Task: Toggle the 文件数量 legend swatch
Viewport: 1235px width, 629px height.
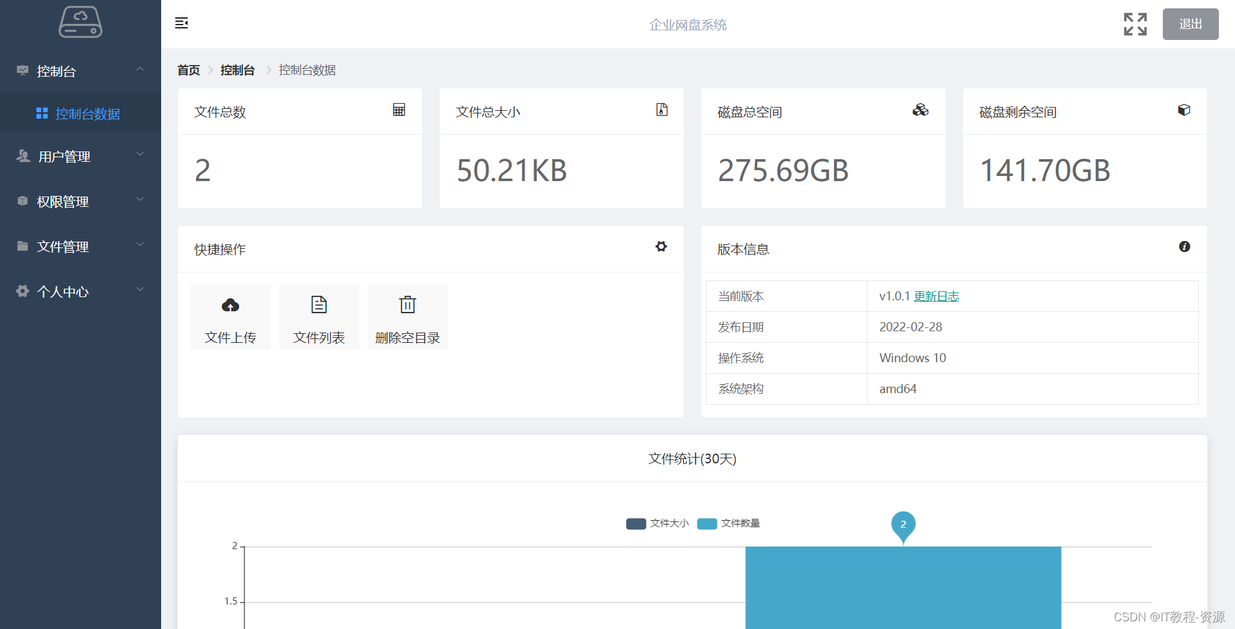Action: tap(707, 523)
